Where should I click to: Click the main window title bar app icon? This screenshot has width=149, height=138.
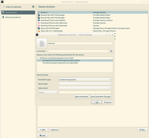(x=2, y=2)
